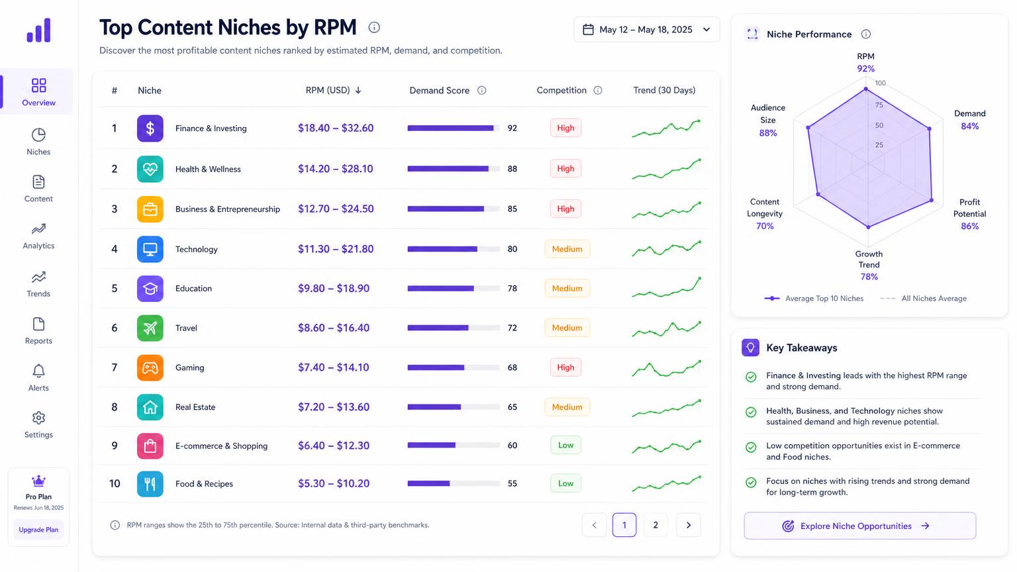
Task: Open the Overview section in sidebar
Action: pos(38,91)
